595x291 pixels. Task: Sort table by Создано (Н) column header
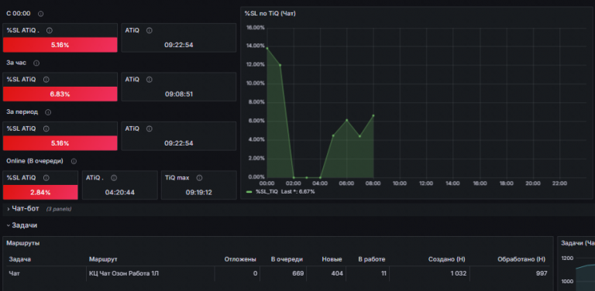(446, 259)
